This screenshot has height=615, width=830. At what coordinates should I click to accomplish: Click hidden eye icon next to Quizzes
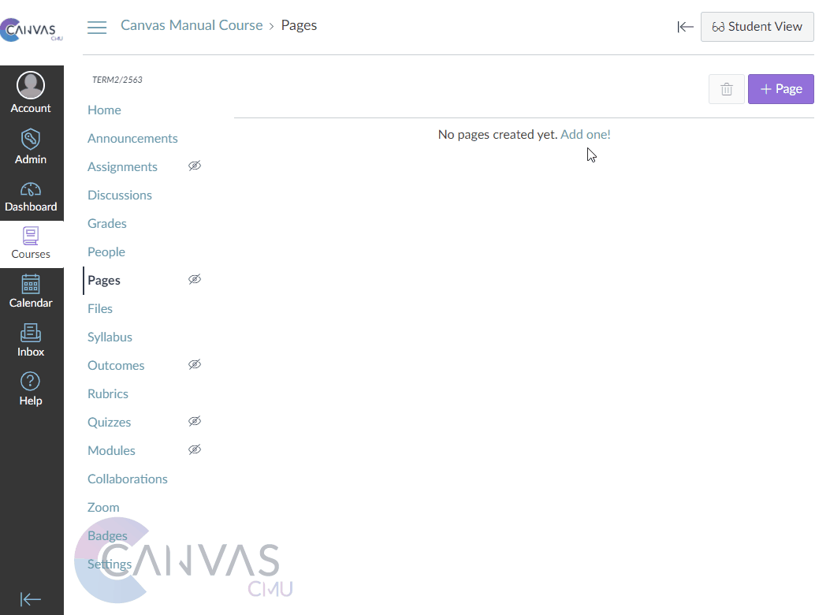tap(195, 421)
